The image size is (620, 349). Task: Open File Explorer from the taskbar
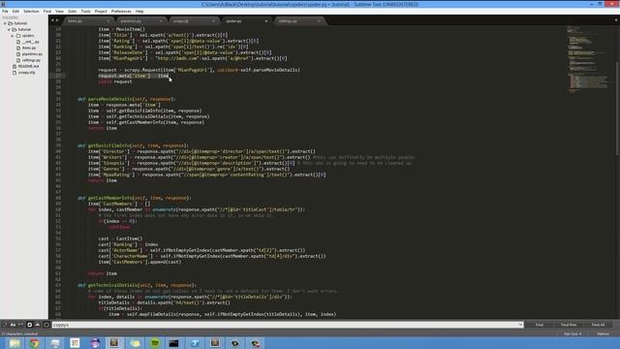[x=15, y=343]
